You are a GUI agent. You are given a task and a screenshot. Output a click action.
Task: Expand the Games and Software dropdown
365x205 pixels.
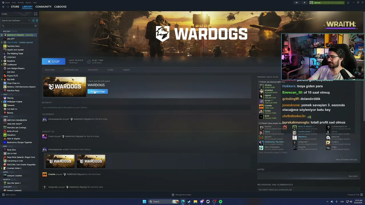[x=16, y=20]
